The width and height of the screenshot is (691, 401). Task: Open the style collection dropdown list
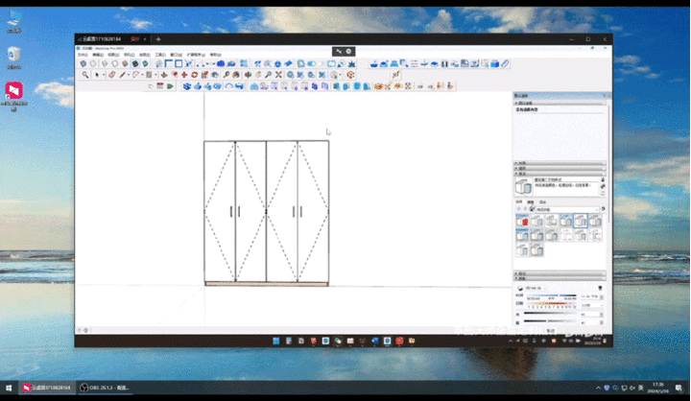[x=567, y=209]
